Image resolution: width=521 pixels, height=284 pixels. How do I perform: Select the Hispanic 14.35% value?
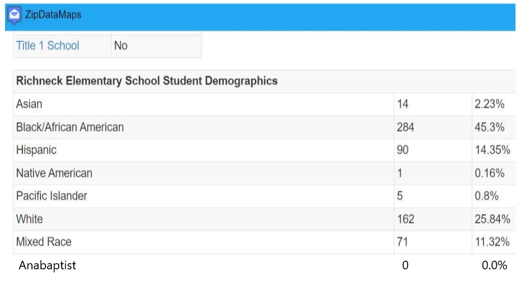coord(493,150)
